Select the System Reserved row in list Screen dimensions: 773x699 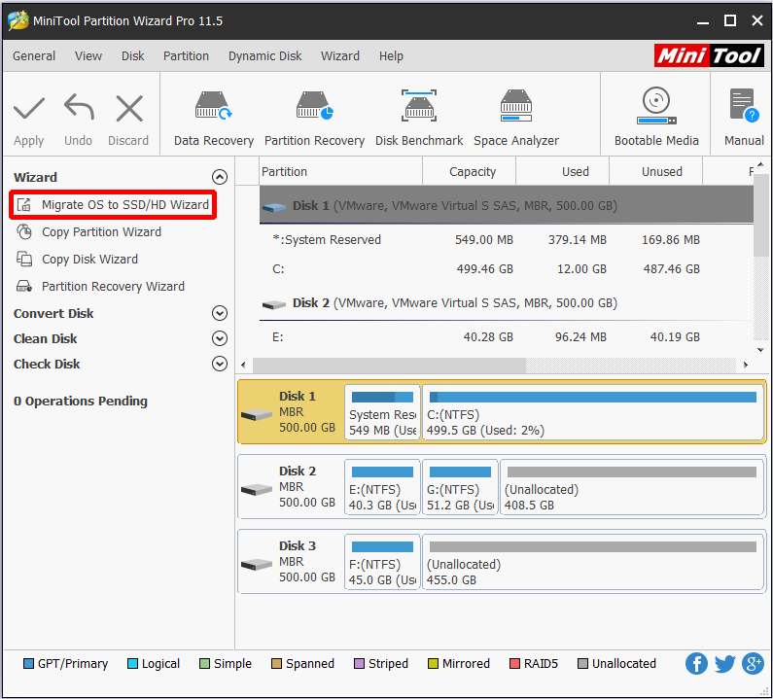click(507, 239)
